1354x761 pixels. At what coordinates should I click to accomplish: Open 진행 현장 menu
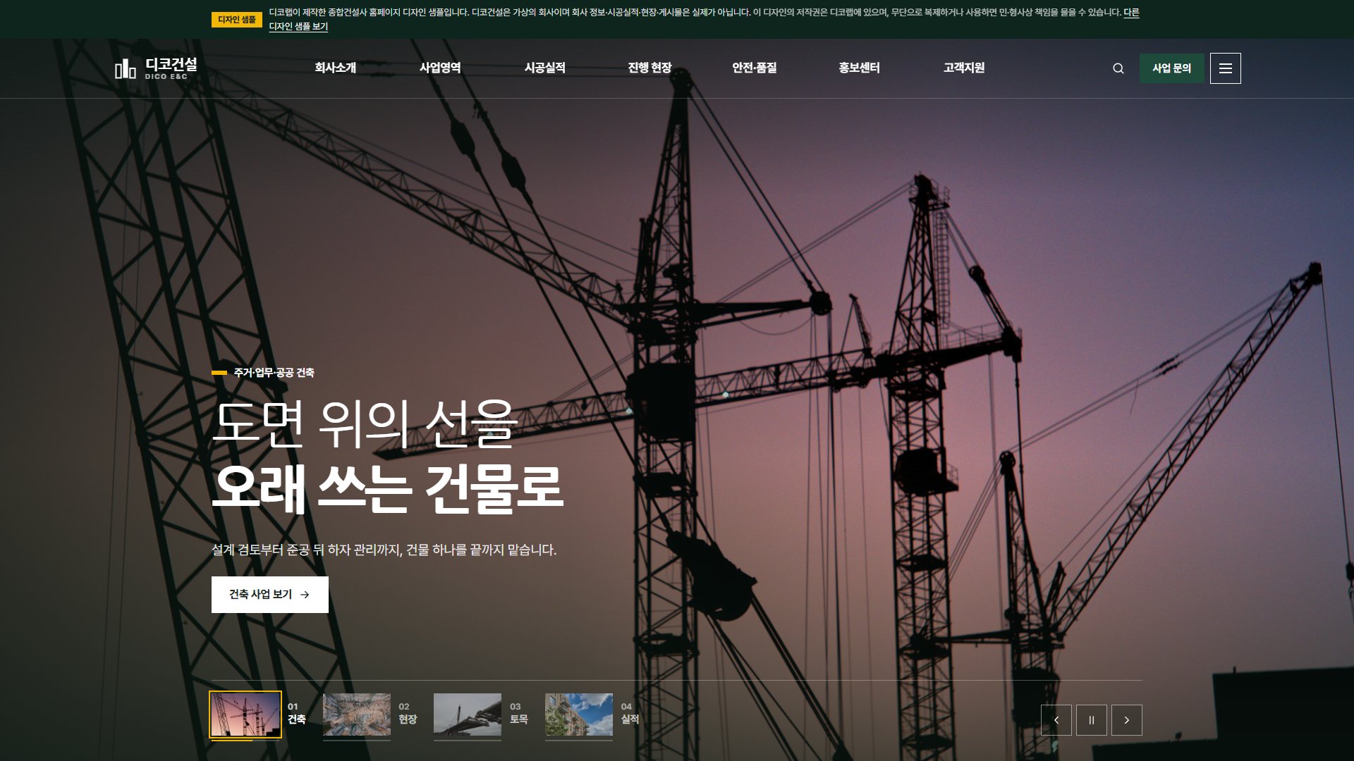pyautogui.click(x=649, y=68)
